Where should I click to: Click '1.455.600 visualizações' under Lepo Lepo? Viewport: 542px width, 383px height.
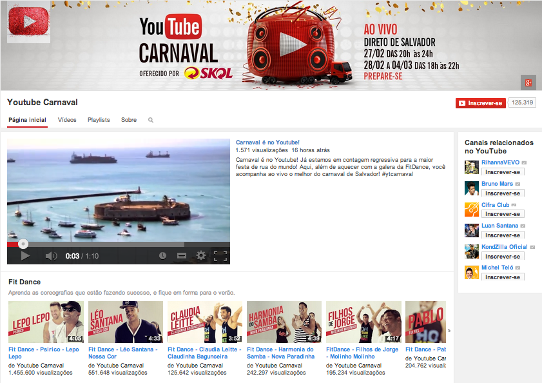41,373
